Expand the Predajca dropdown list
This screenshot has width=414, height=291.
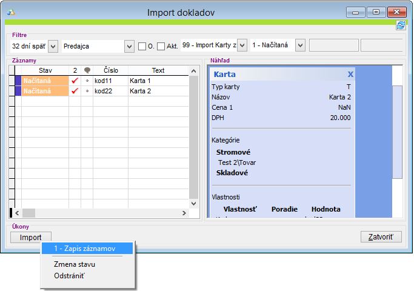click(x=129, y=46)
